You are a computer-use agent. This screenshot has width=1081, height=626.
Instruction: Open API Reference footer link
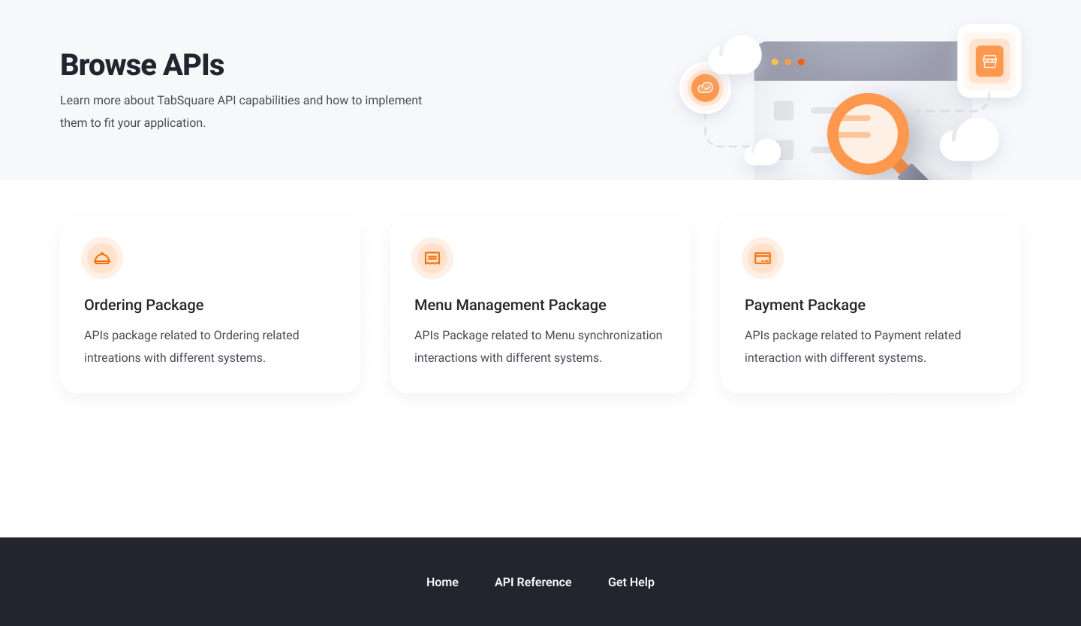point(533,582)
